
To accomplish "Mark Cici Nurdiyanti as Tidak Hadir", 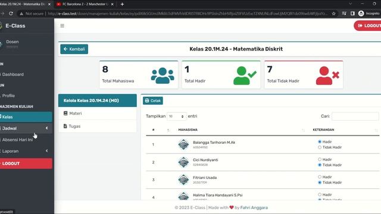I will pyautogui.click(x=320, y=165).
